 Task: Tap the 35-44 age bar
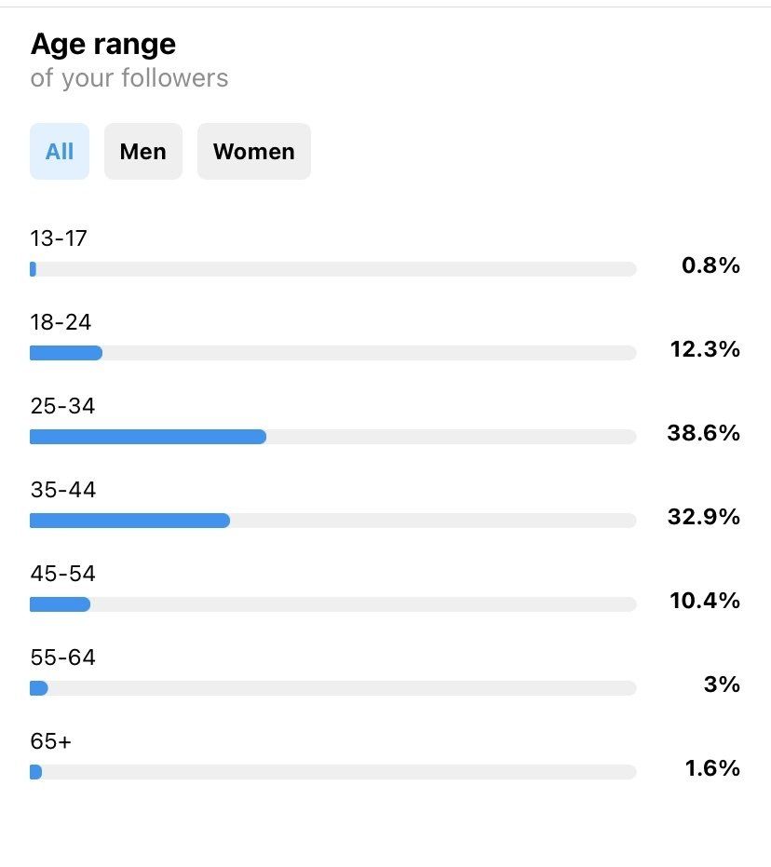click(332, 521)
